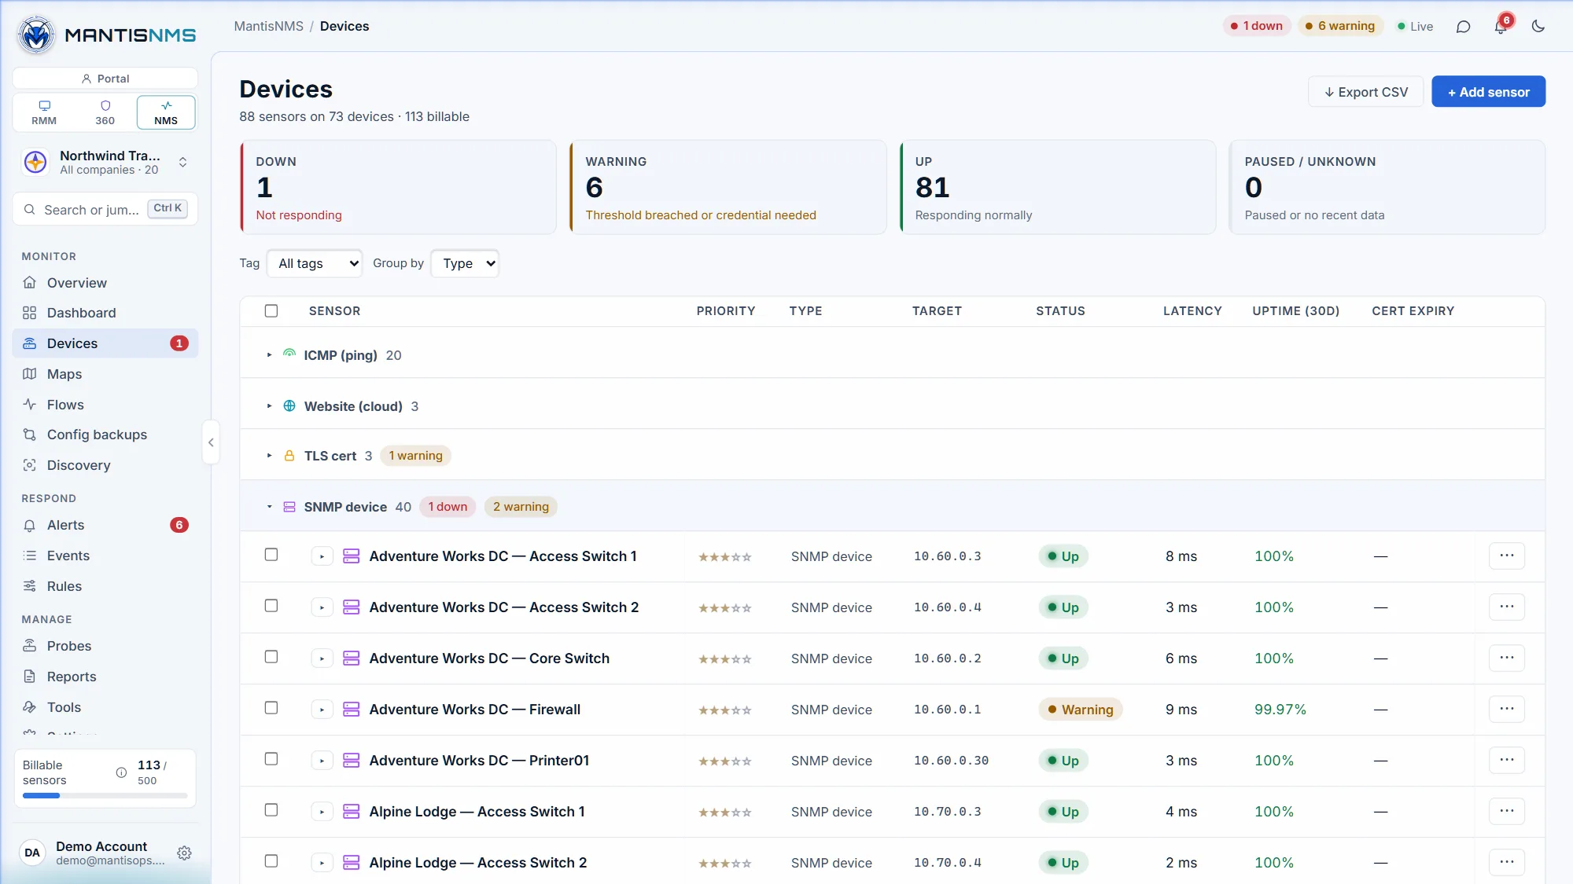This screenshot has height=884, width=1573.
Task: Collapse the SNMP device group
Action: (269, 507)
